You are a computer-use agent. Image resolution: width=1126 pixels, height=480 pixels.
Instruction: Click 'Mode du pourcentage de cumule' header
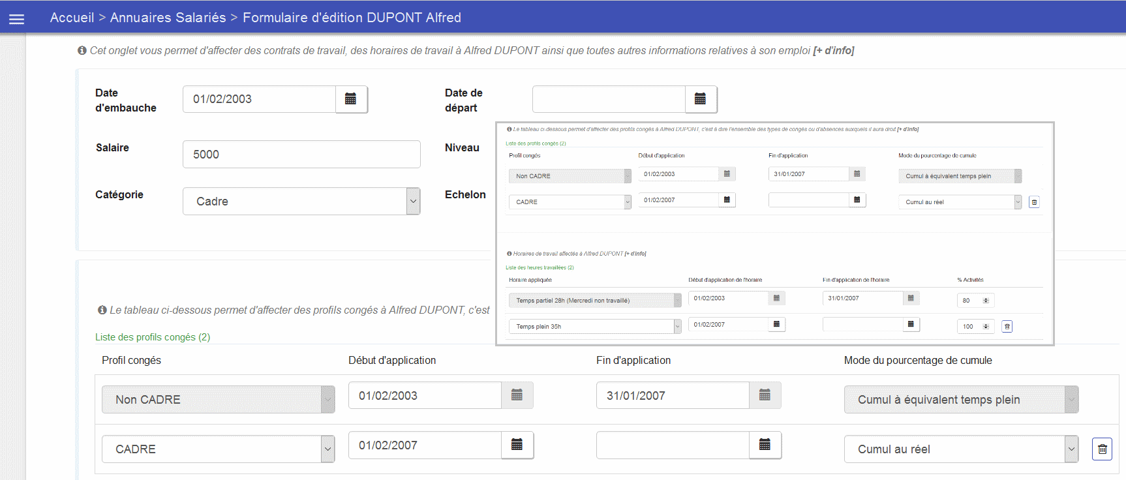918,360
